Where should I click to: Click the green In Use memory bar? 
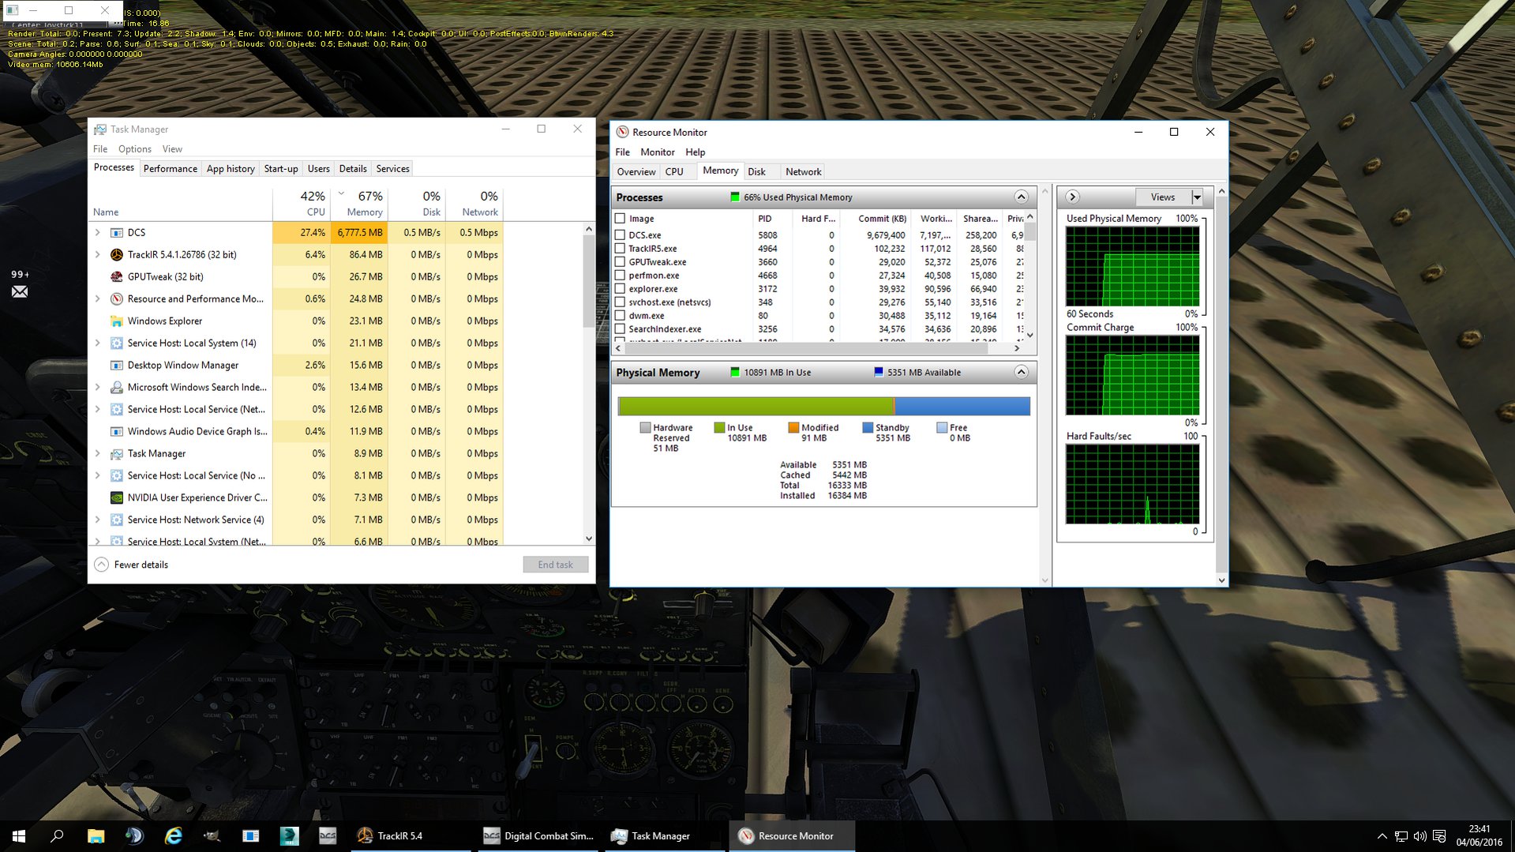[755, 406]
